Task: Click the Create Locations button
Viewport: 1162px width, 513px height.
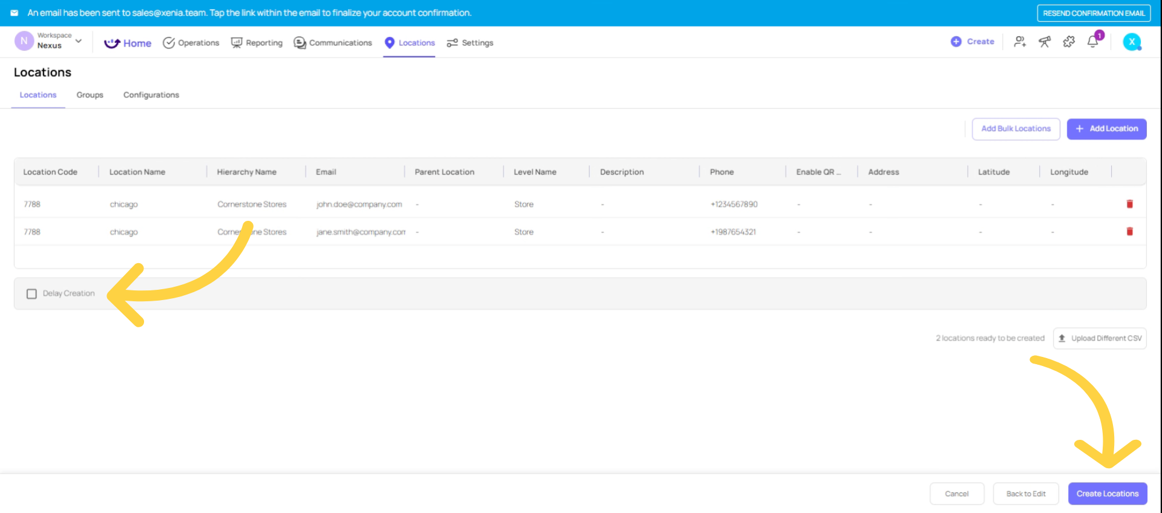Action: (1107, 494)
